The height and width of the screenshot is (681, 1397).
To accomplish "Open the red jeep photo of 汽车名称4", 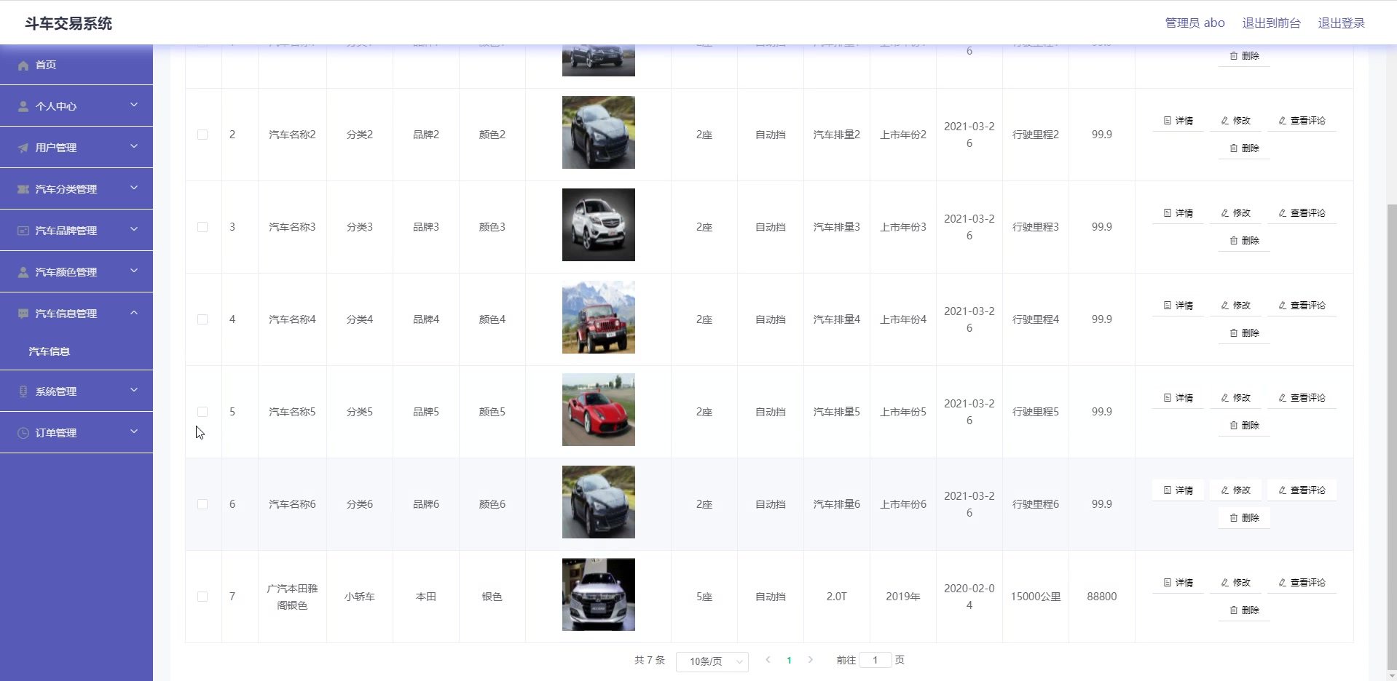I will [599, 317].
